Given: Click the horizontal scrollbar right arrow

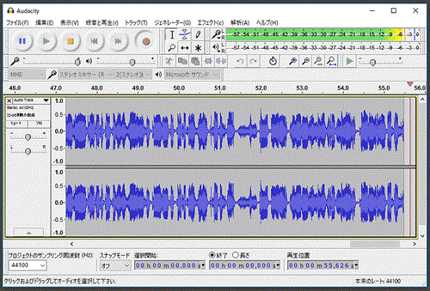Looking at the screenshot, I should pyautogui.click(x=414, y=244).
